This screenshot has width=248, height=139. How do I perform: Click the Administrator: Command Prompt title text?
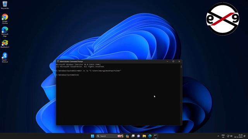click(x=71, y=61)
